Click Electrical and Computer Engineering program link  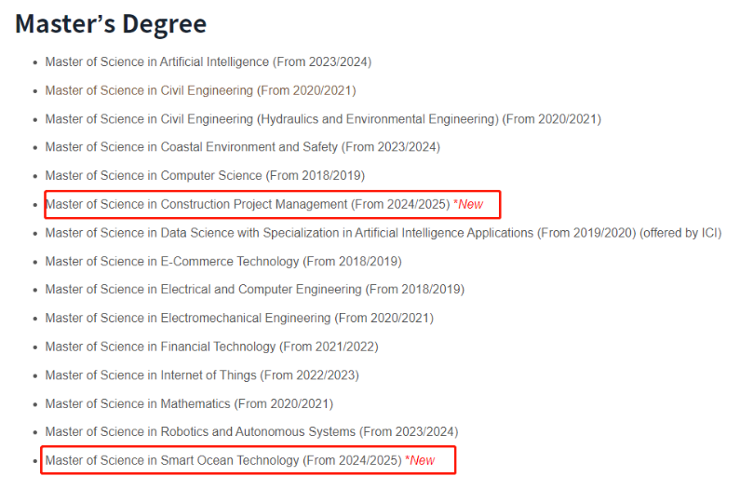click(x=203, y=290)
